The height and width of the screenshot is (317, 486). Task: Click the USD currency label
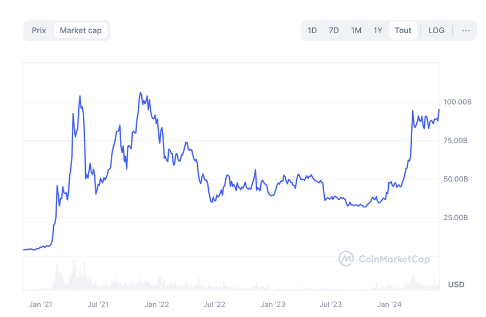click(456, 284)
